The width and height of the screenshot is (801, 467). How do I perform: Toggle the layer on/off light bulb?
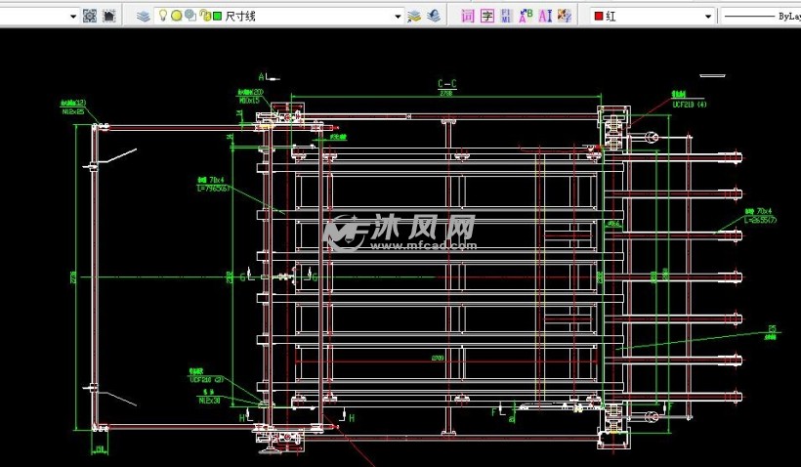pos(163,16)
